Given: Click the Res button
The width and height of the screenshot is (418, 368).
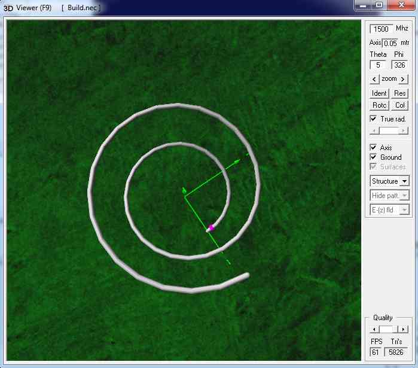Looking at the screenshot, I should click(x=400, y=93).
